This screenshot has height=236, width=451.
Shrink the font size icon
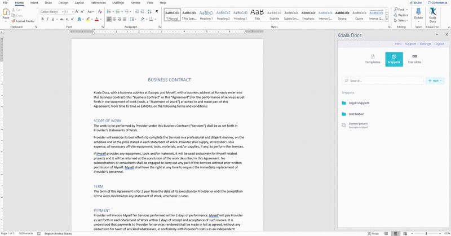pos(82,12)
